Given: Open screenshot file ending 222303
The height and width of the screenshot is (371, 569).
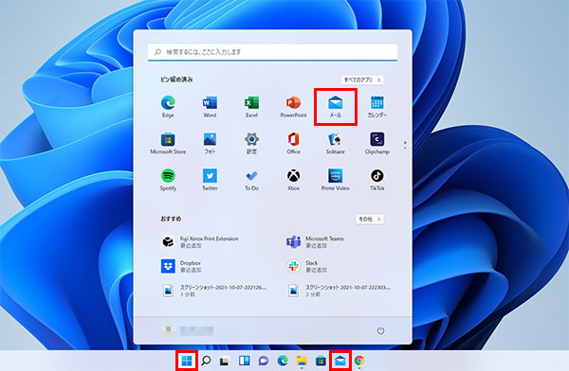Looking at the screenshot, I should tap(339, 291).
